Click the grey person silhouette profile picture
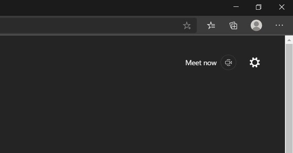 click(x=256, y=25)
